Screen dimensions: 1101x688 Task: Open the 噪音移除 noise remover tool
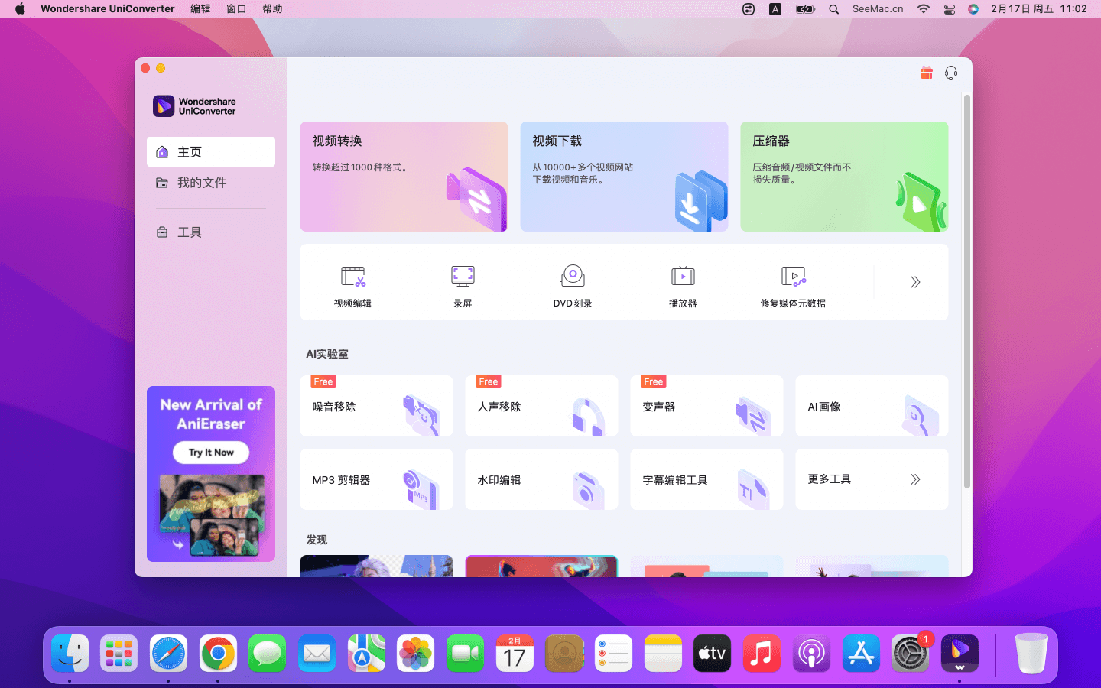[376, 406]
